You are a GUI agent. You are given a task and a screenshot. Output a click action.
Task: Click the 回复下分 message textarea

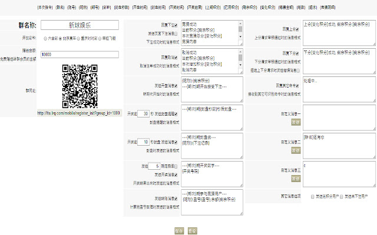coord(339,61)
